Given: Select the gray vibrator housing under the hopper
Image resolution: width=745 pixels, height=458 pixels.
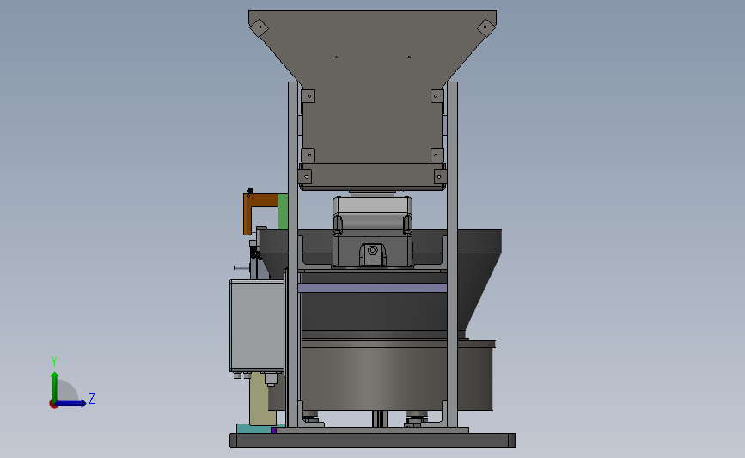Looking at the screenshot, I should pos(373,231).
